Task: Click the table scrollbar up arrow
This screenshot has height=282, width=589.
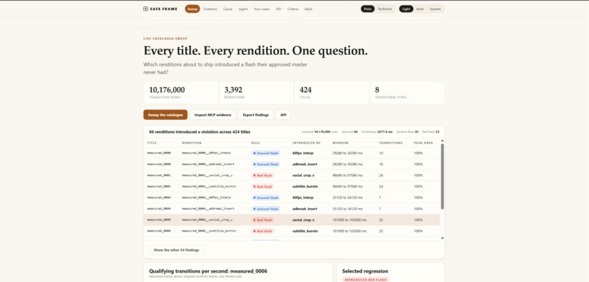Action: point(442,140)
